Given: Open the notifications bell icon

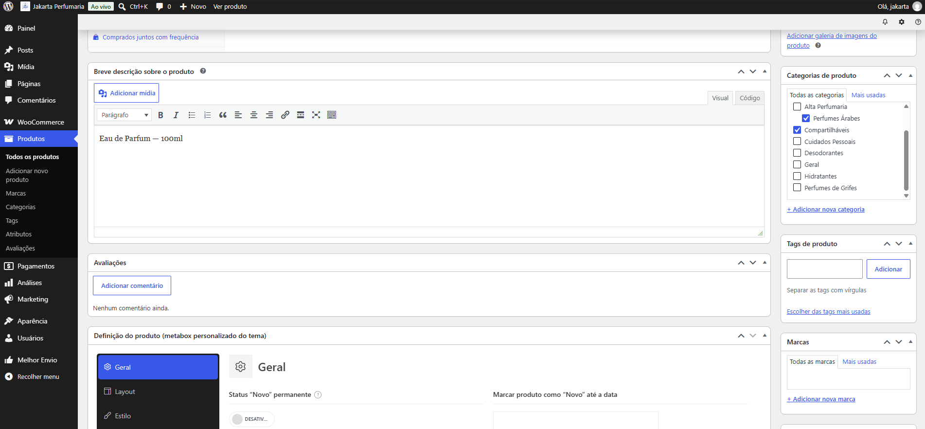Looking at the screenshot, I should [x=885, y=22].
